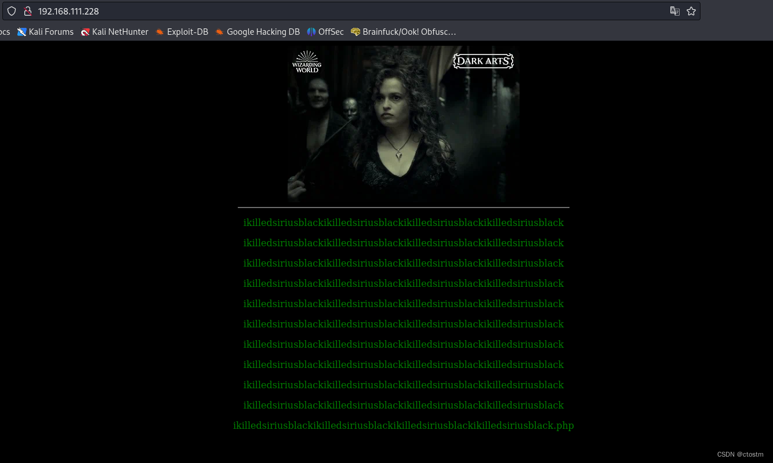This screenshot has width=773, height=463.
Task: Open the OffSec bookmark
Action: coord(325,32)
